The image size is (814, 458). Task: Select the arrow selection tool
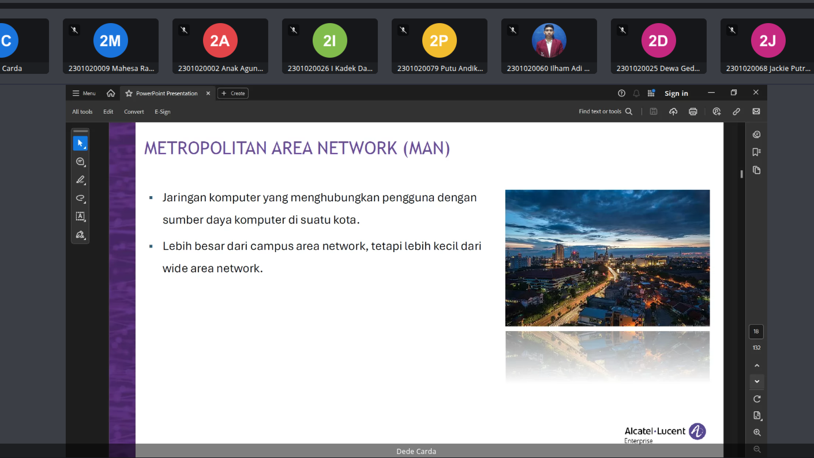click(x=80, y=143)
